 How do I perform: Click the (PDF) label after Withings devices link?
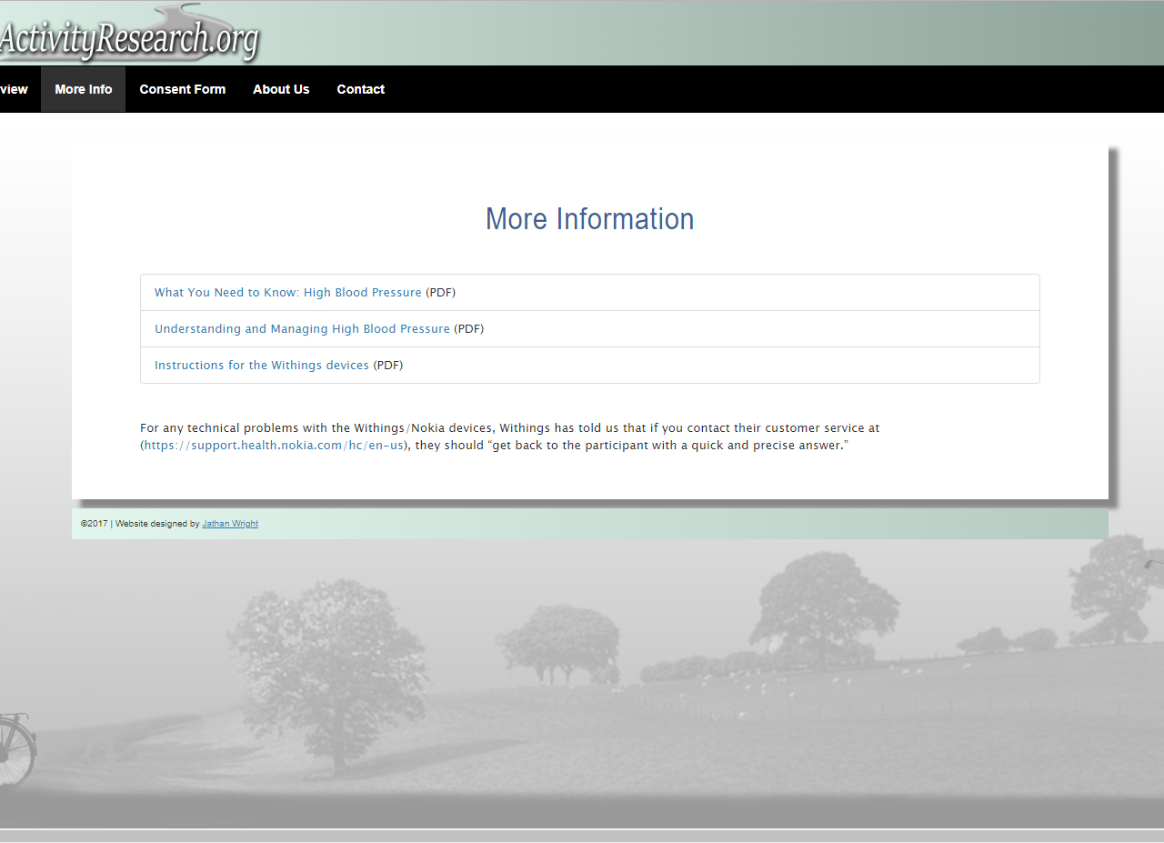tap(388, 366)
